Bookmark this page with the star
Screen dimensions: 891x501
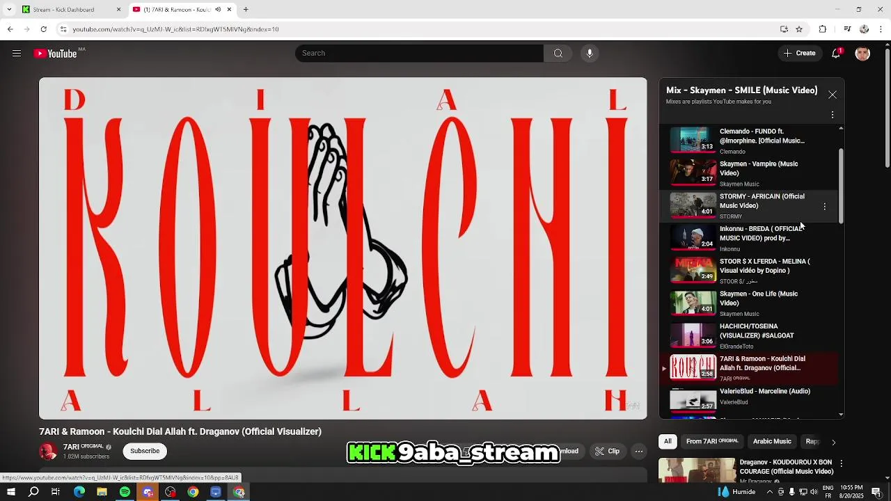799,29
